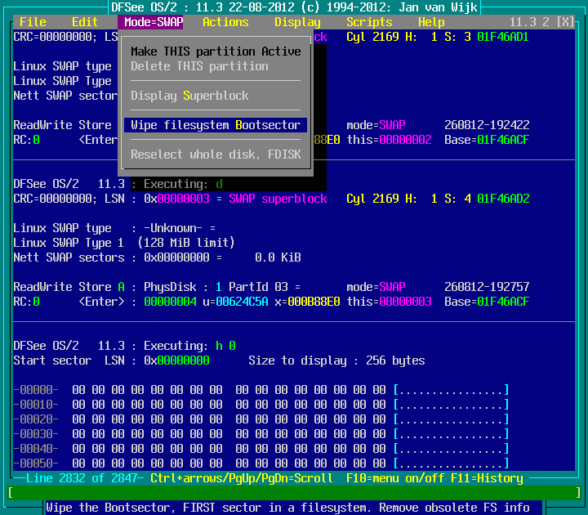The image size is (588, 515).
Task: Click the F10=menu on/off hint
Action: (x=392, y=478)
